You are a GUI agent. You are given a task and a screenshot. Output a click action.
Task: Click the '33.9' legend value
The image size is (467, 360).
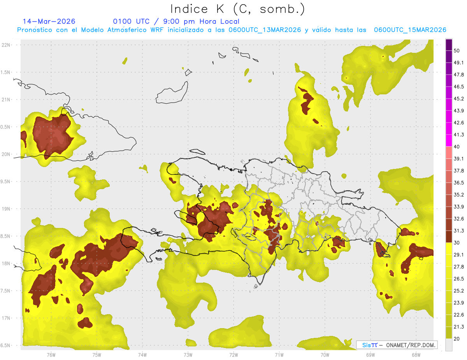pos(458,207)
